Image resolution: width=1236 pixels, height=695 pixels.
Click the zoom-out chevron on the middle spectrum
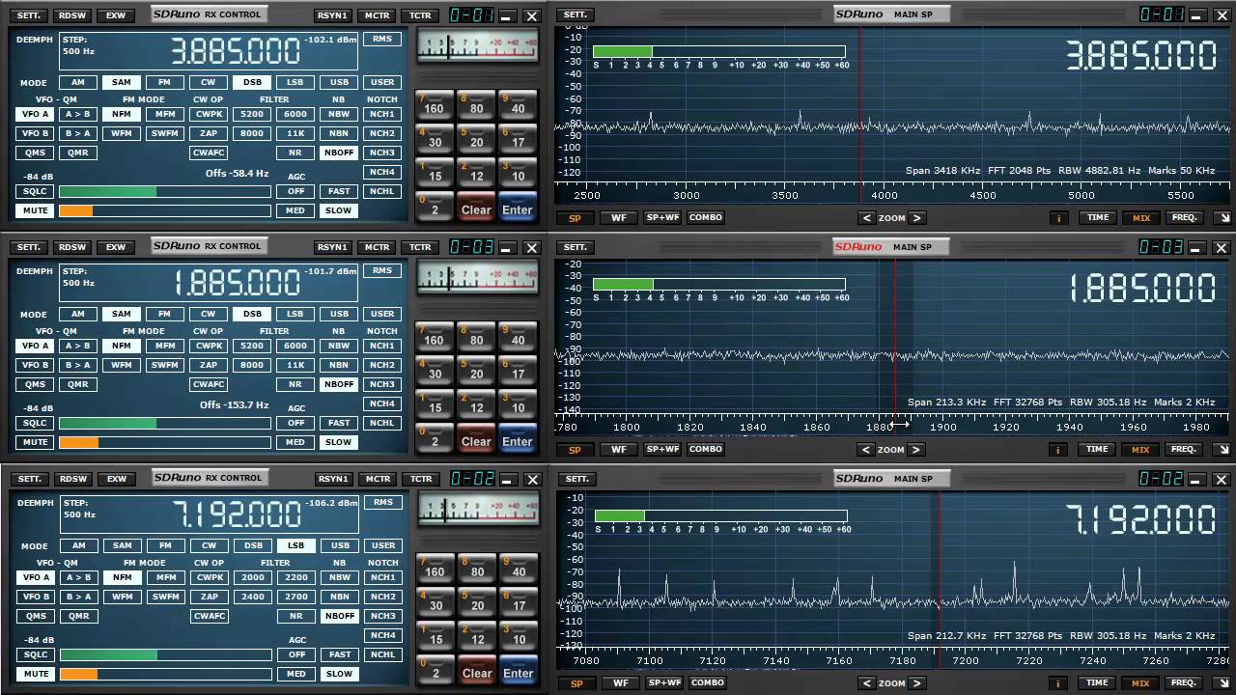click(866, 449)
